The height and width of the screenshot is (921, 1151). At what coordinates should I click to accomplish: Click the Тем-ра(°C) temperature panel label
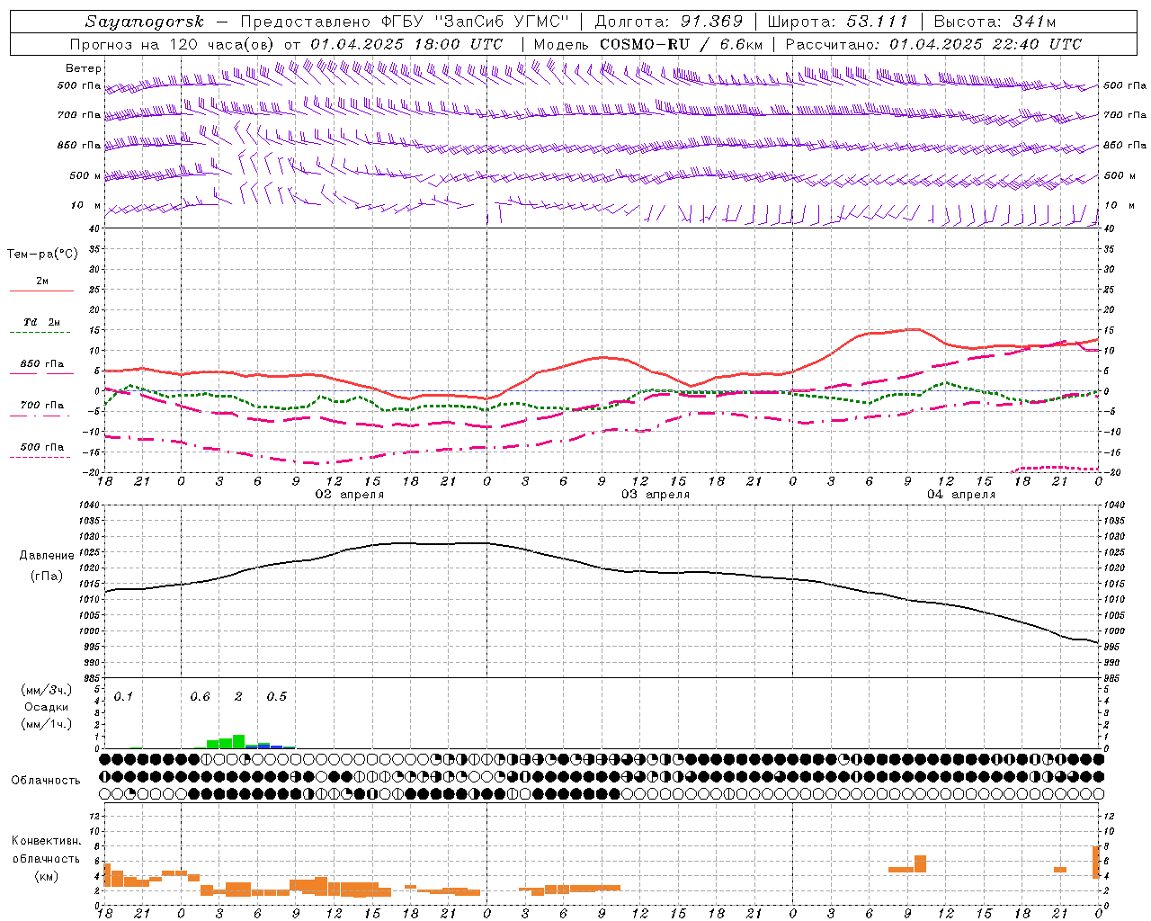pyautogui.click(x=42, y=255)
